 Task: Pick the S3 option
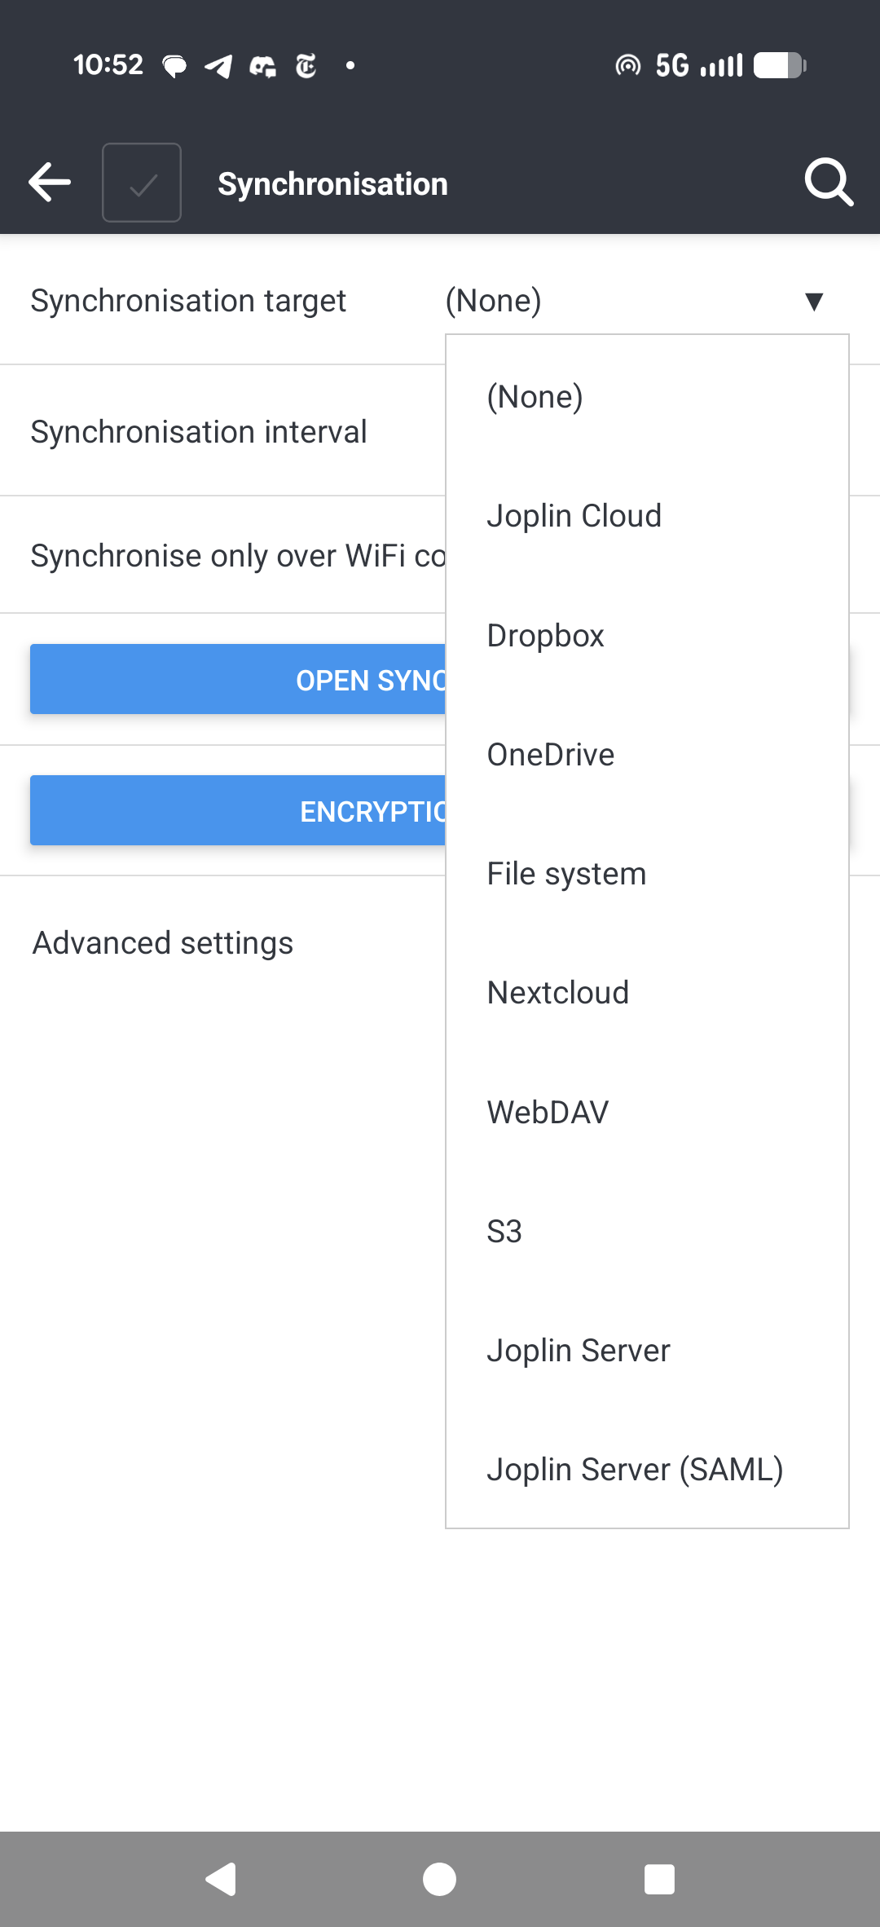[x=504, y=1232]
